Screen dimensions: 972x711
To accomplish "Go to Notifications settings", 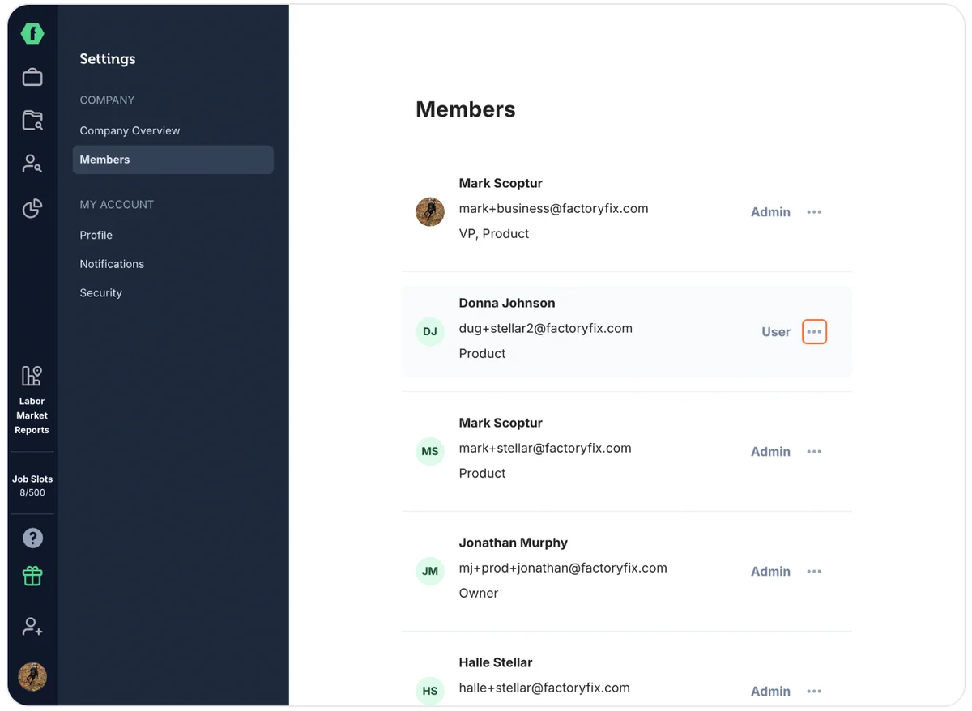I will [112, 264].
